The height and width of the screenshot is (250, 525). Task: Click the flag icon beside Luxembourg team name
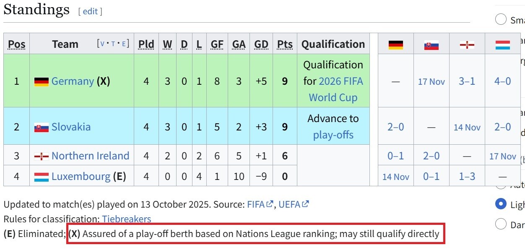42,177
